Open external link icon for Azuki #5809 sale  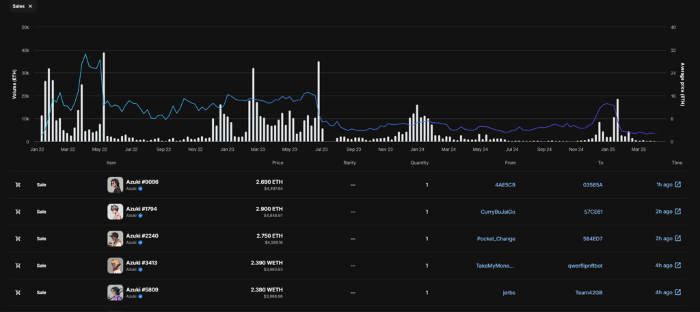pyautogui.click(x=677, y=292)
